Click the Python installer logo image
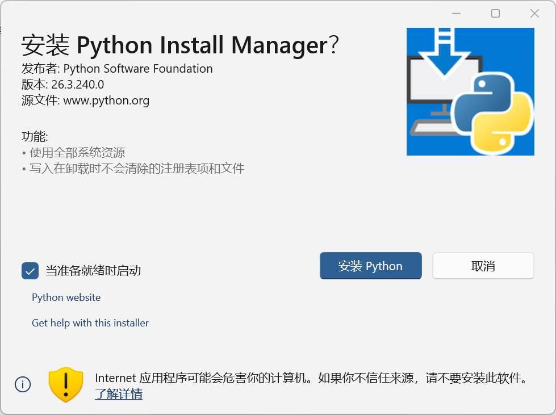 click(470, 91)
